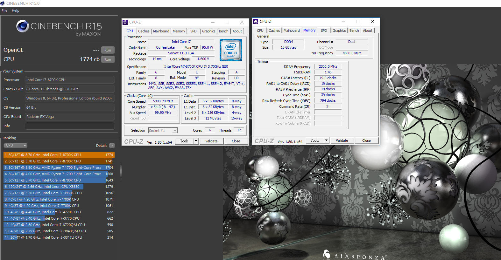
Task: Switch to About tab in left CPU-Z window
Action: coord(237,31)
